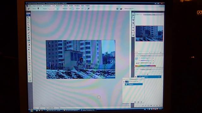202x113 pixels.
Task: Select the highlighted layer in Layers panel
Action: pos(149,77)
